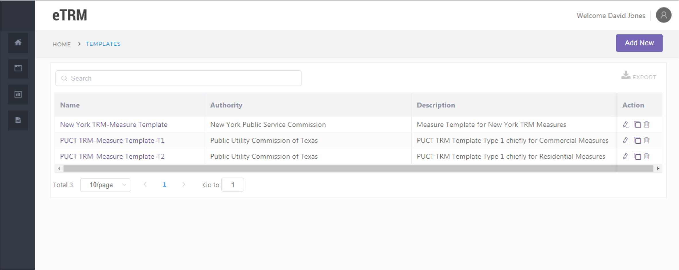This screenshot has width=679, height=270.
Task: Open the document icon in the sidebar
Action: point(18,120)
